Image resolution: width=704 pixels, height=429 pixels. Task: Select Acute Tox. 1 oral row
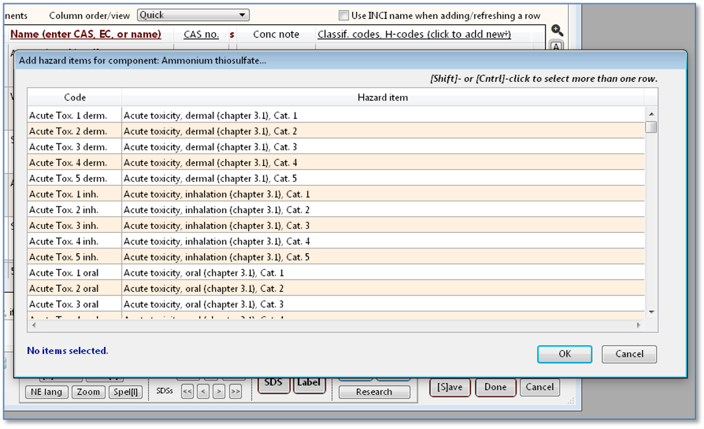(x=336, y=272)
